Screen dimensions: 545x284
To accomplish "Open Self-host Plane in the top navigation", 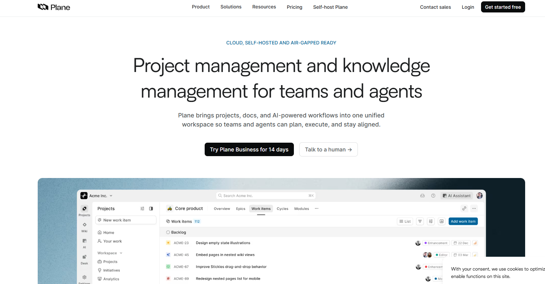I will click(x=330, y=7).
